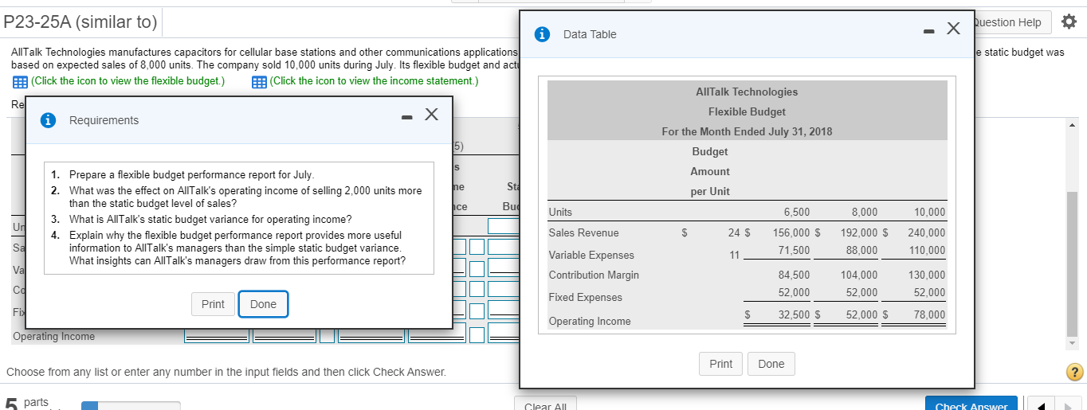
Task: Click the scrollbar up arrow
Action: [1071, 124]
